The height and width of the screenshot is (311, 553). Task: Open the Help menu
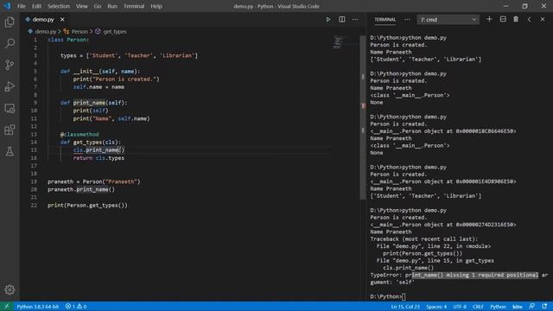(156, 6)
